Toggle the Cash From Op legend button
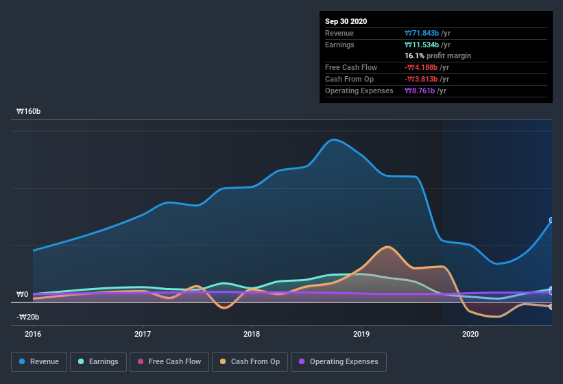 (x=250, y=362)
